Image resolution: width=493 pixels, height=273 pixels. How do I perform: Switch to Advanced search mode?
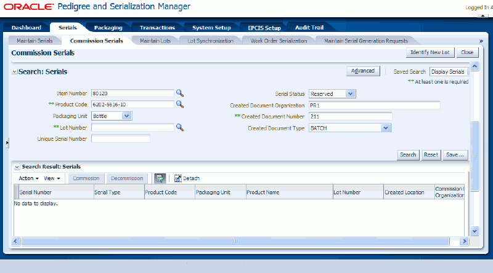click(x=363, y=71)
